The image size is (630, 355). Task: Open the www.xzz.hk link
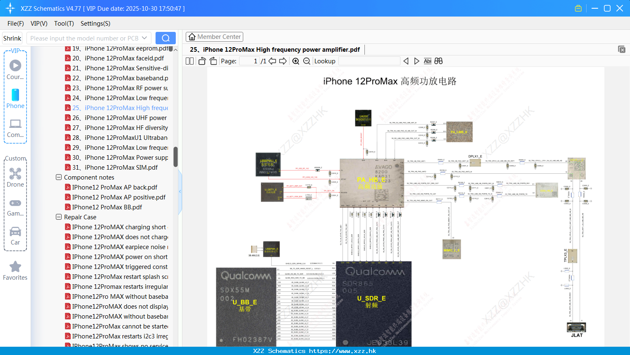click(343, 351)
